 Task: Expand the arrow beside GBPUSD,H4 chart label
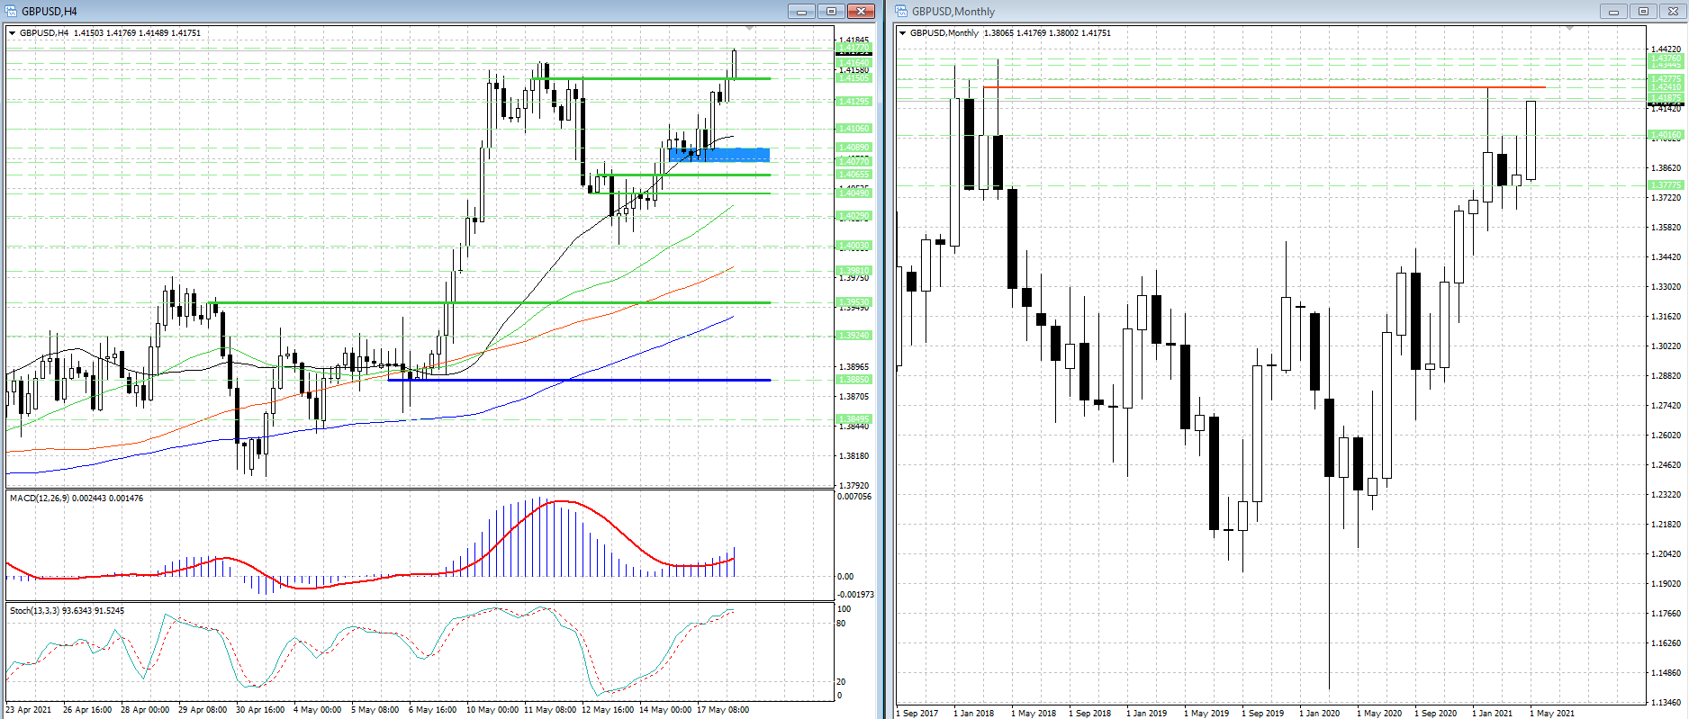click(x=13, y=33)
